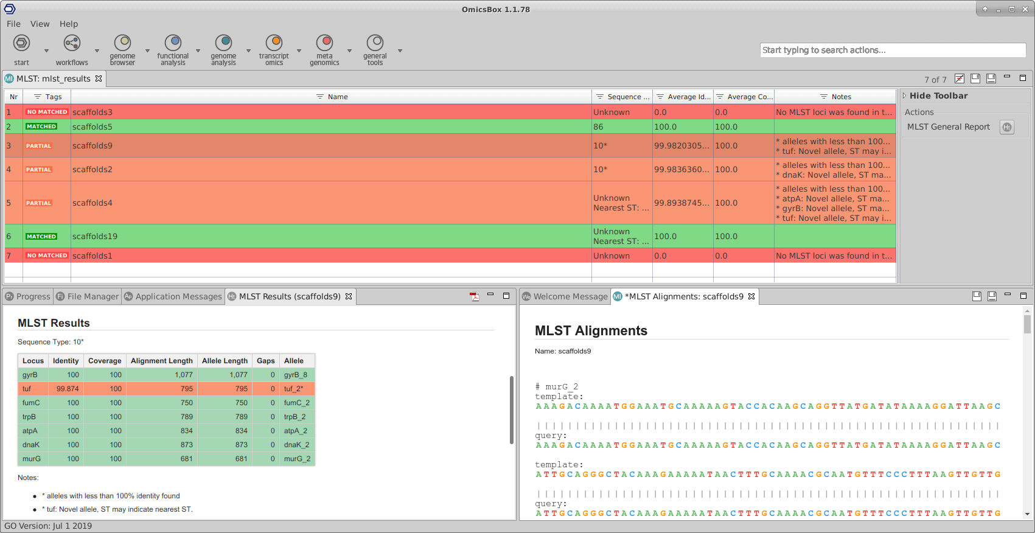Maximize the MLST Results bottom-left panel
The height and width of the screenshot is (533, 1035).
click(506, 296)
